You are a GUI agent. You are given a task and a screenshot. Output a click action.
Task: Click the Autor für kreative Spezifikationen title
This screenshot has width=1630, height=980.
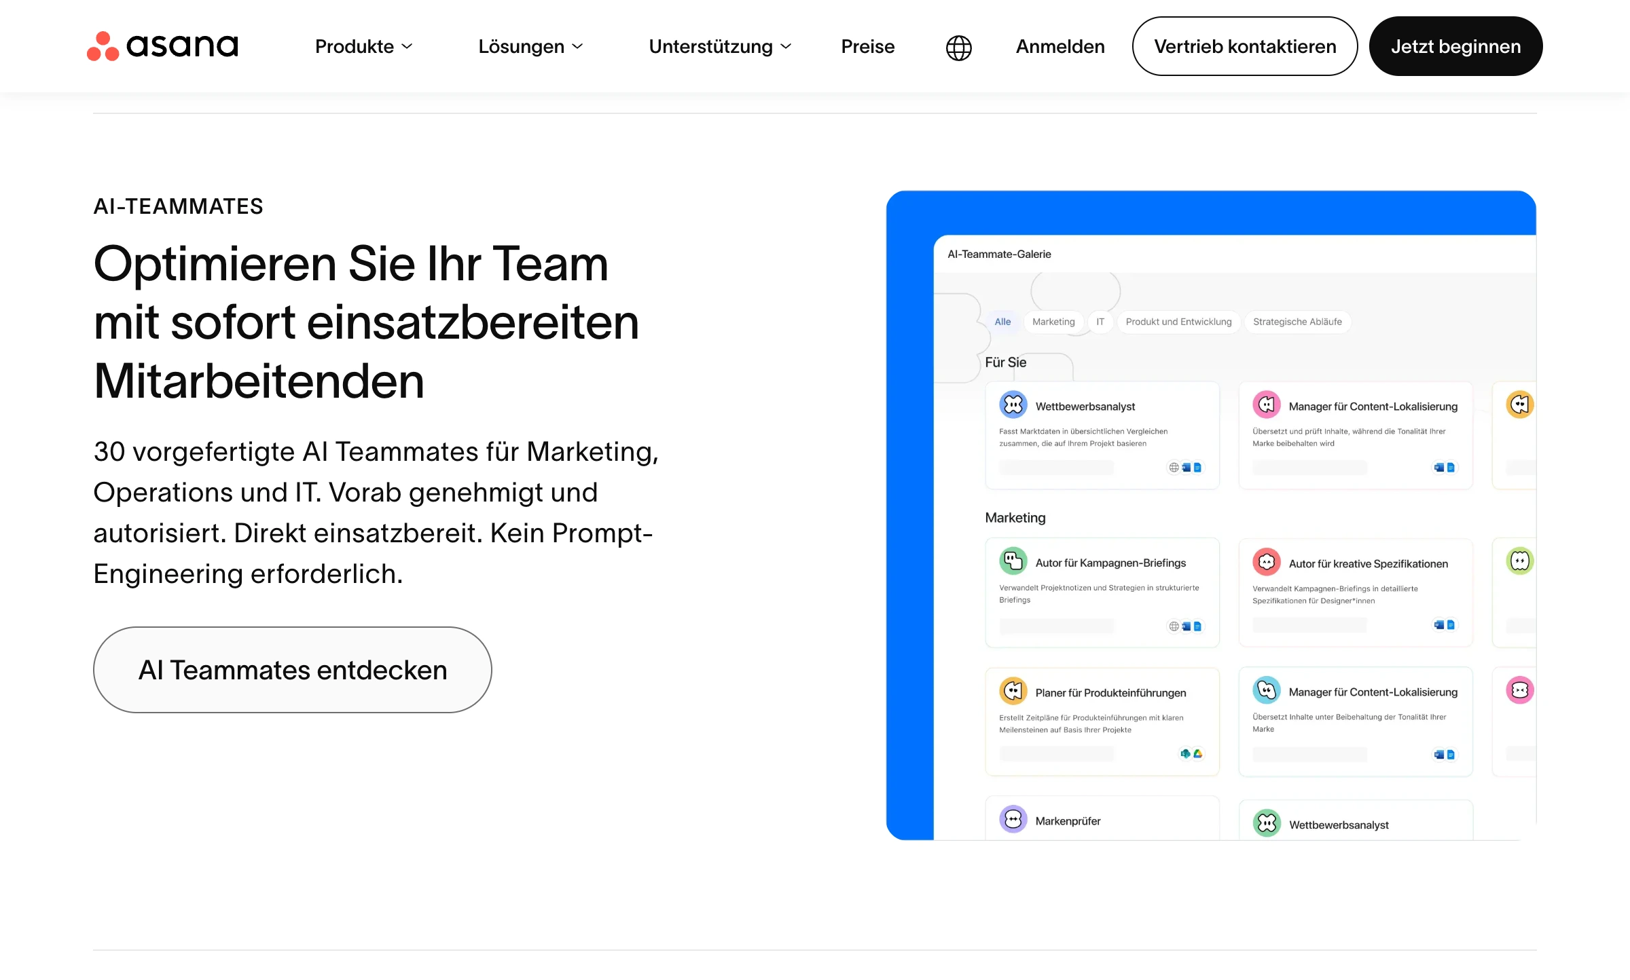1368,564
